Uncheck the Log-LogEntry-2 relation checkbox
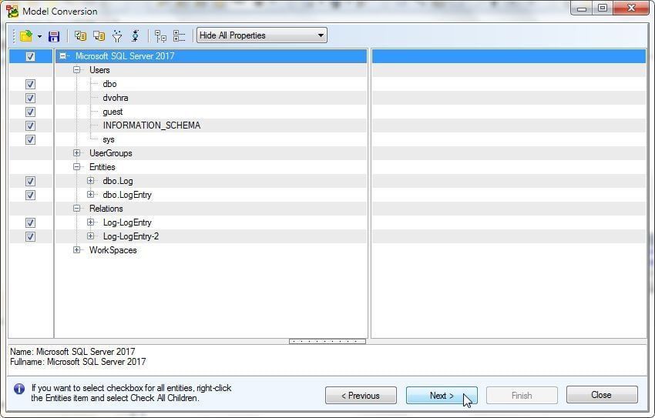 point(30,236)
